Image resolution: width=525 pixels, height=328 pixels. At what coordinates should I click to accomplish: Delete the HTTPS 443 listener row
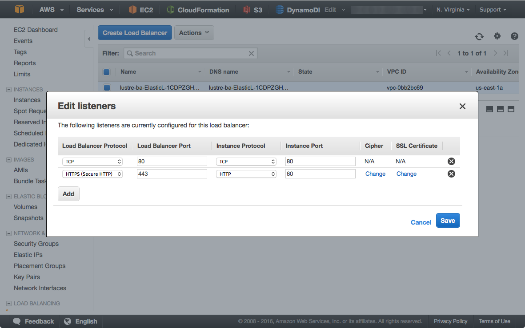click(451, 174)
